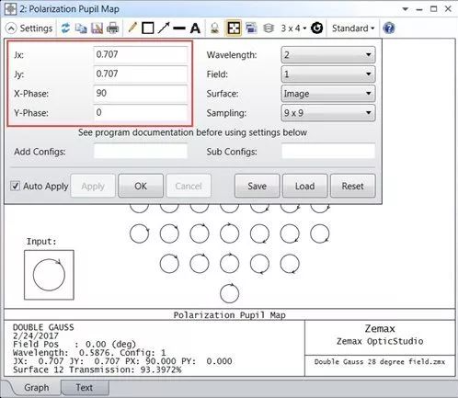Open the 3 x 4 grid layout dropdown
Viewport: 458px width, 398px height.
tap(293, 28)
